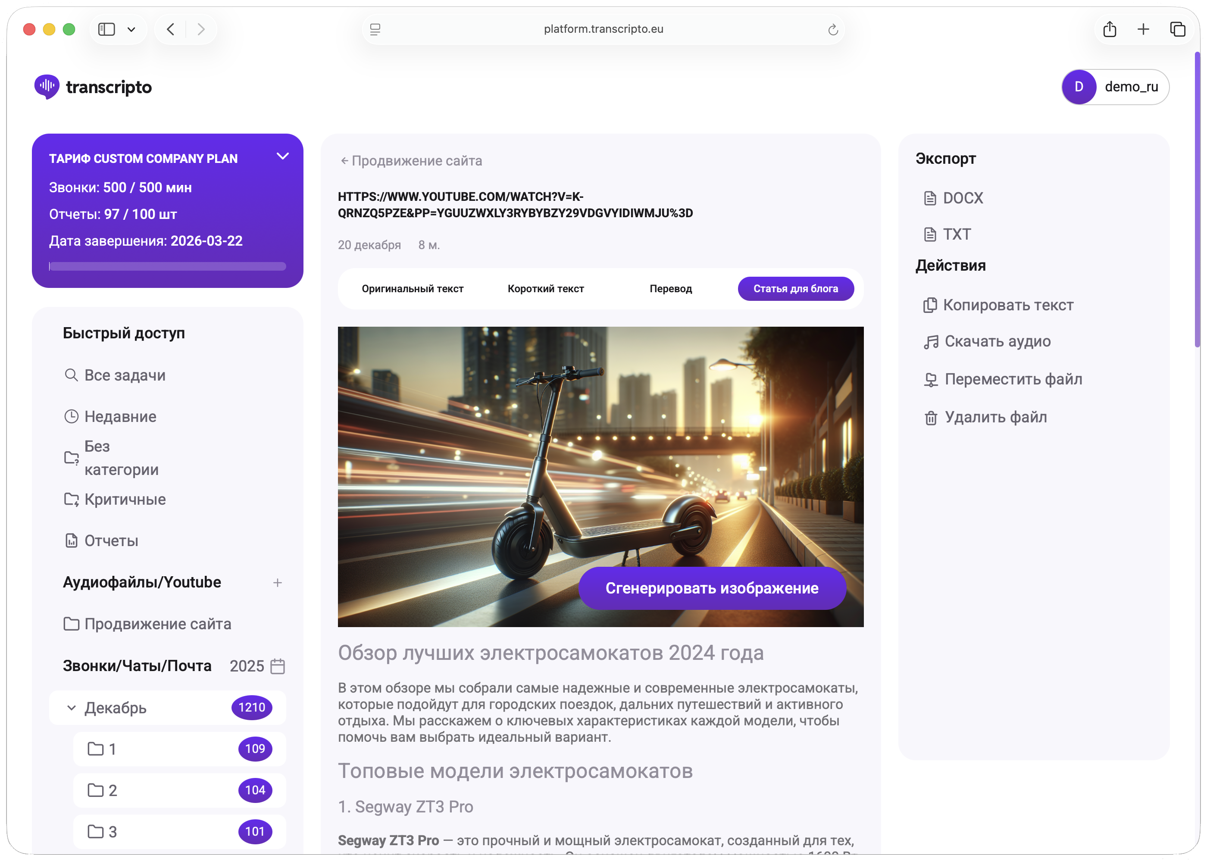Select the Короткий текст tab
Image resolution: width=1207 pixels, height=862 pixels.
pyautogui.click(x=545, y=289)
